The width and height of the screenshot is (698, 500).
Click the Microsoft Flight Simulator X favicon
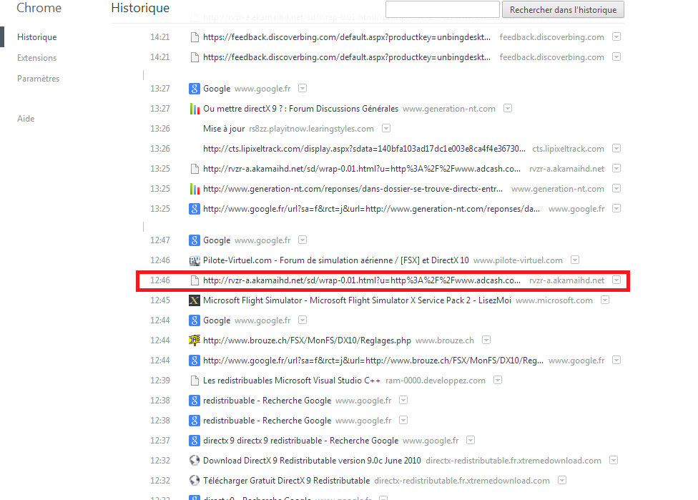194,300
